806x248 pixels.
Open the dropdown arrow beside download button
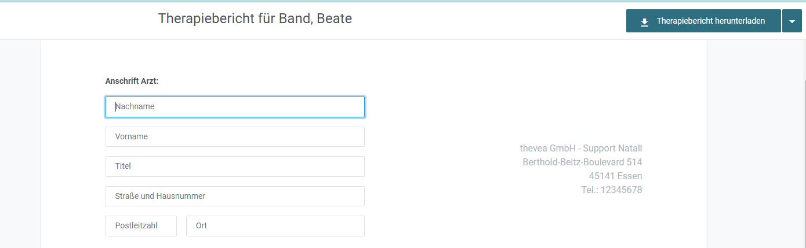[x=792, y=21]
